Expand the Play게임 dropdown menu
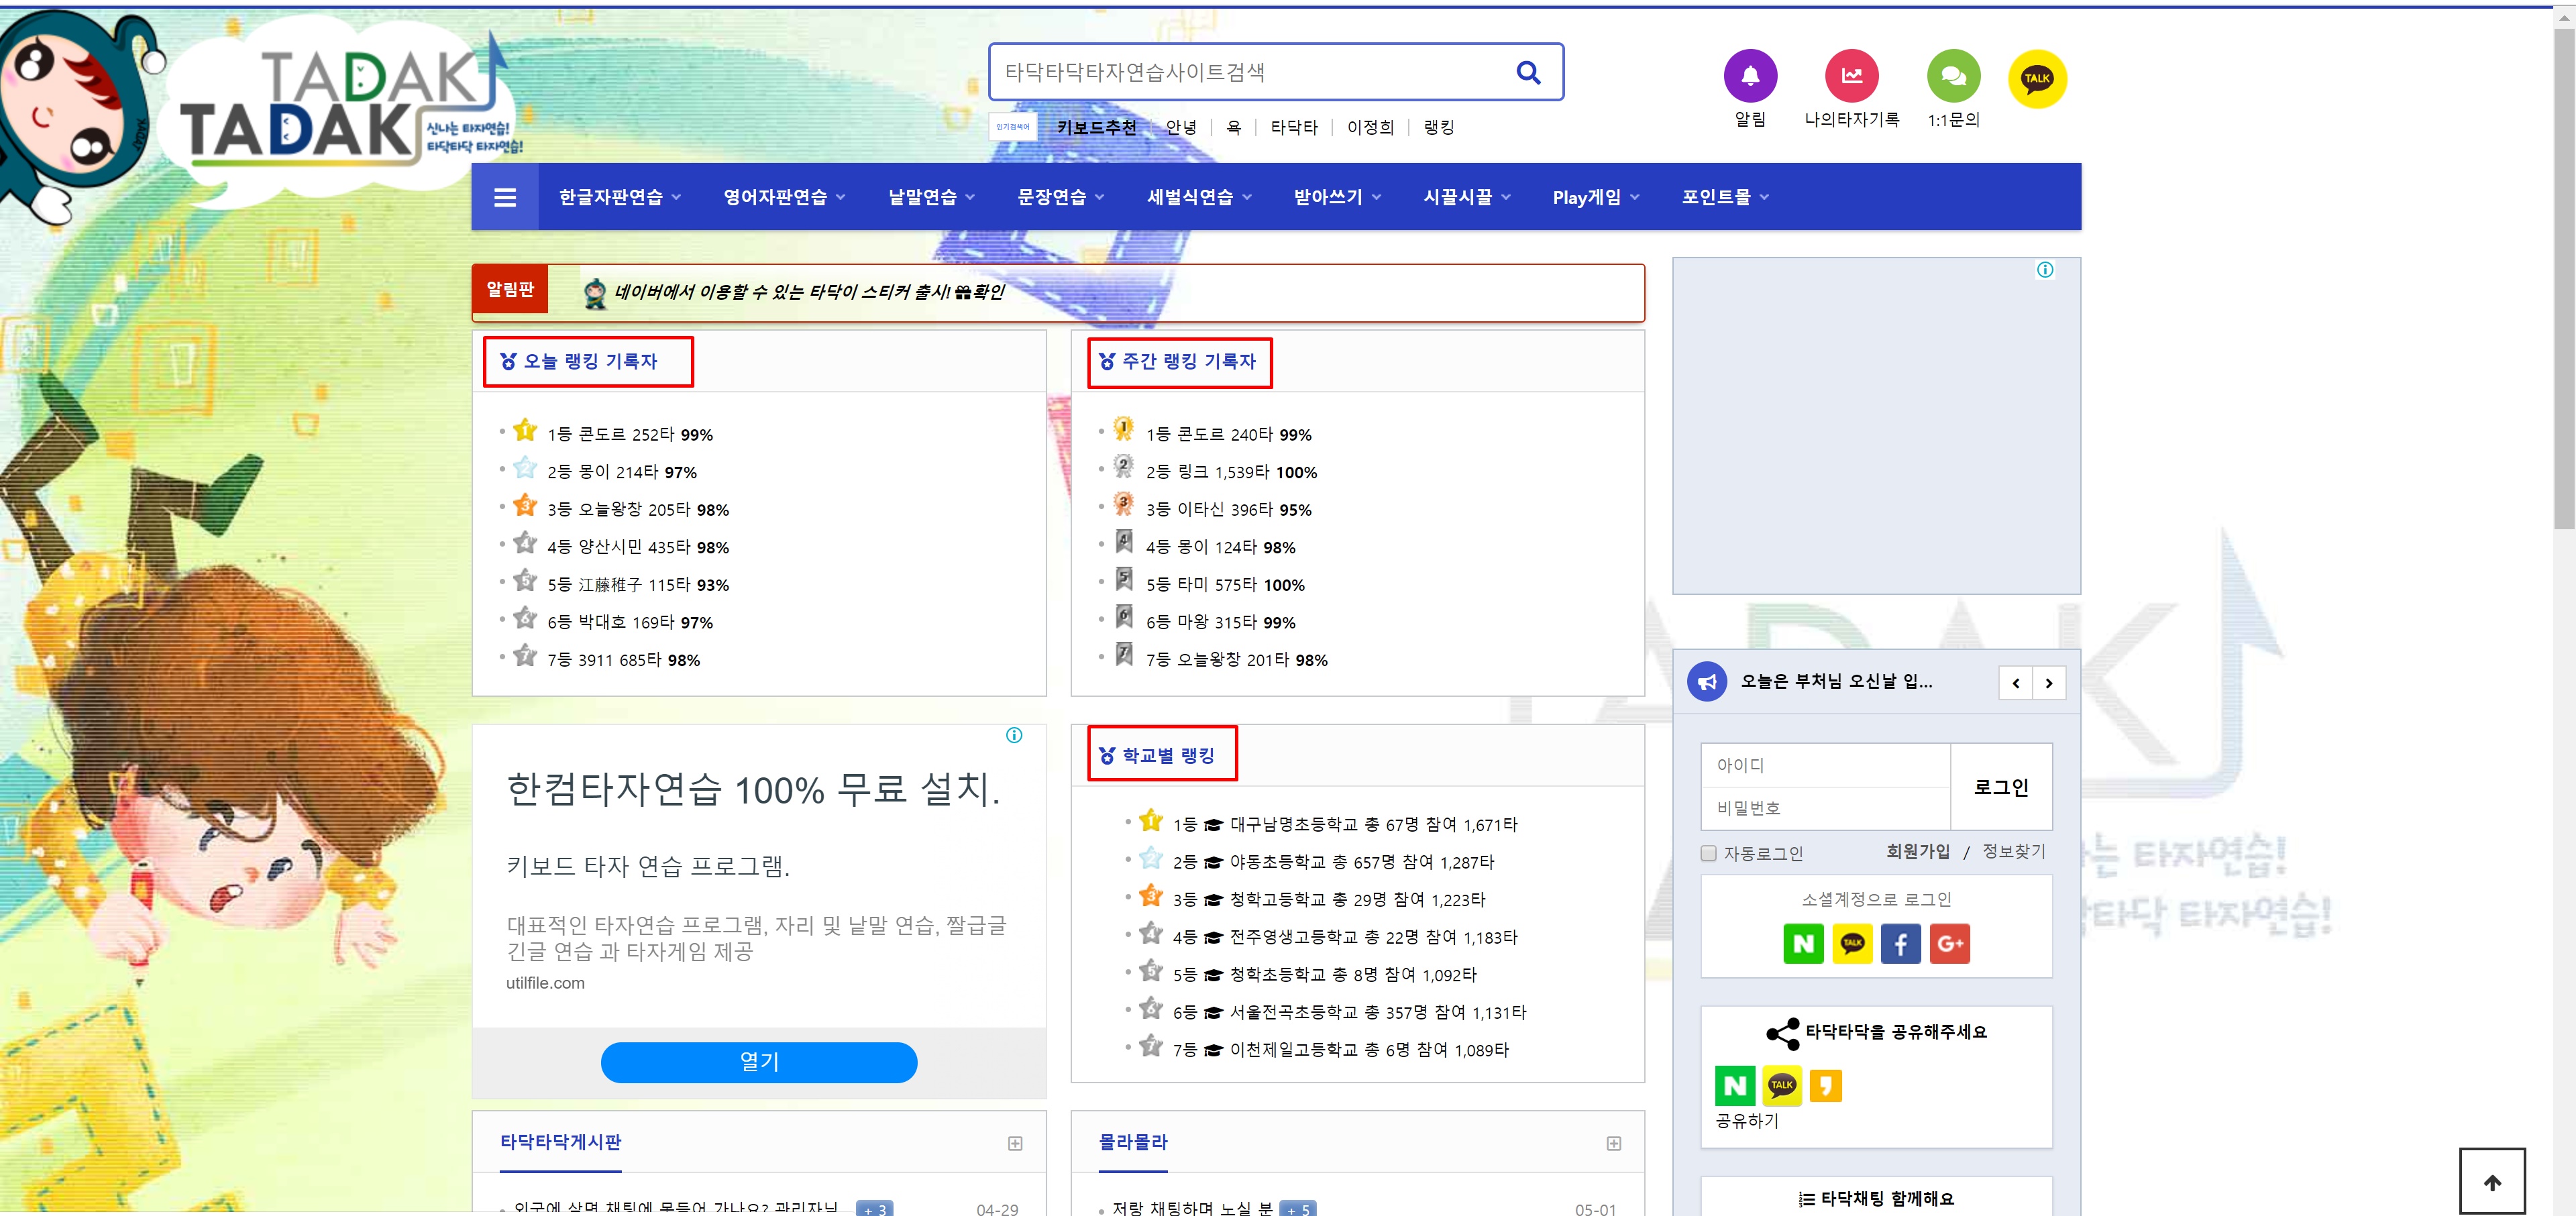This screenshot has width=2576, height=1216. (x=1595, y=197)
